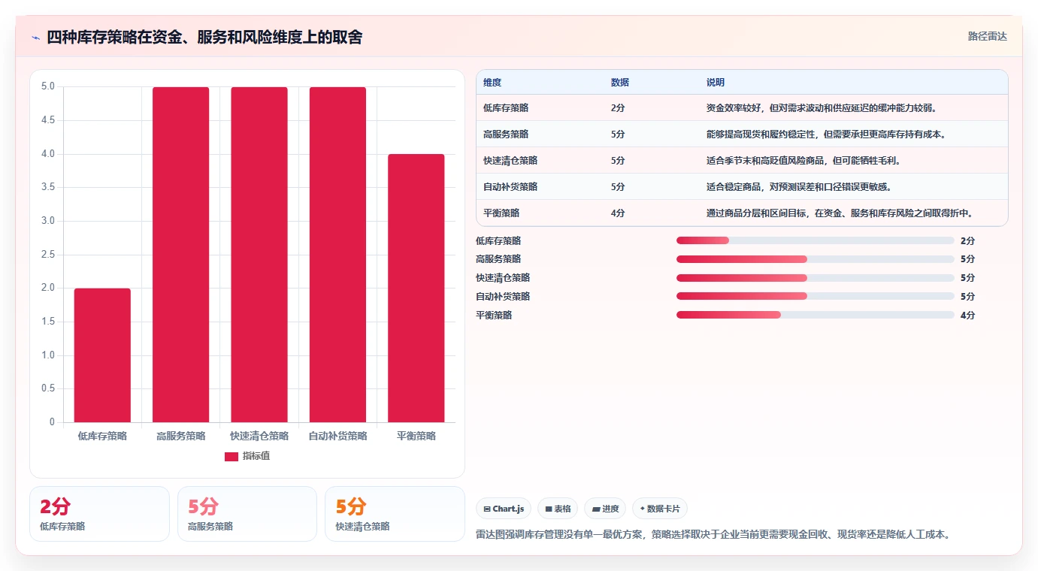Image resolution: width=1038 pixels, height=571 pixels.
Task: Click the 平衡策略 progress bar
Action: pyautogui.click(x=816, y=315)
